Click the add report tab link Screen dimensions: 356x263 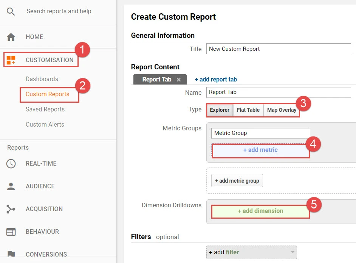point(216,80)
